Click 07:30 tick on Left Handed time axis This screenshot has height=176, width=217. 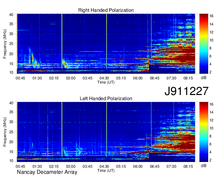(x=171, y=166)
